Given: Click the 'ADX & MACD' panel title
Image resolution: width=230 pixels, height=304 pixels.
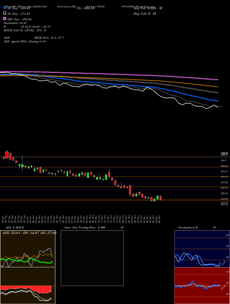Looking at the screenshot, I should coord(15,228).
